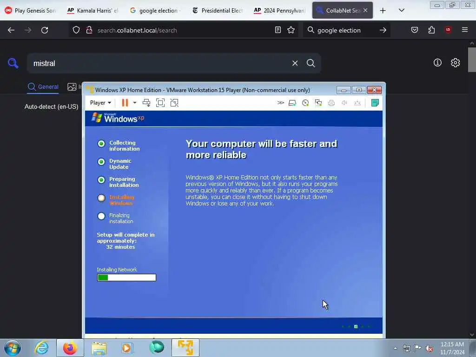Click the Windows XP logo in setup
The height and width of the screenshot is (357, 476).
click(x=118, y=118)
